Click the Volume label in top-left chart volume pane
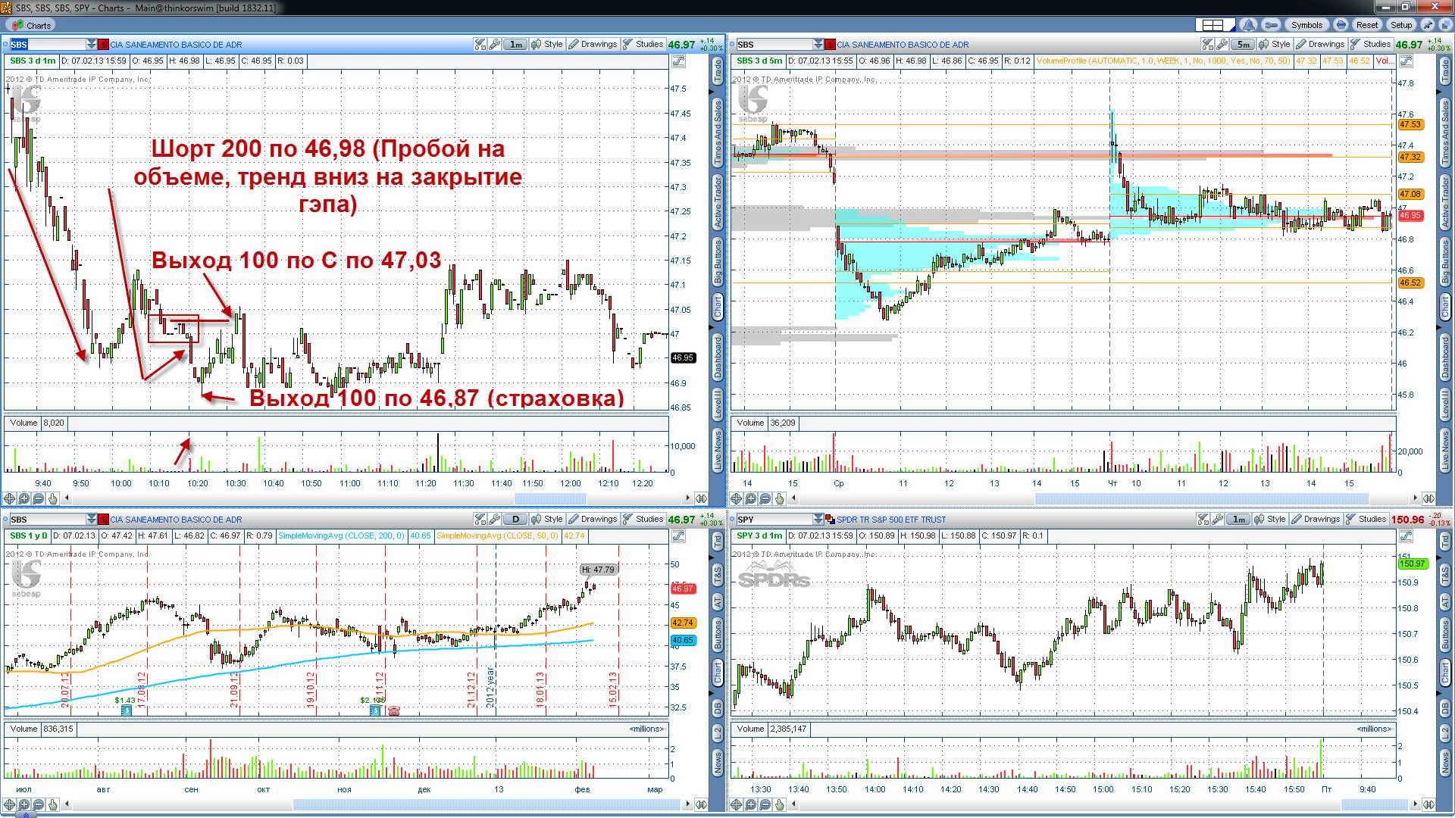 23,423
